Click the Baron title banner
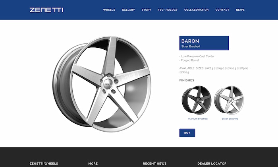 coord(204,43)
